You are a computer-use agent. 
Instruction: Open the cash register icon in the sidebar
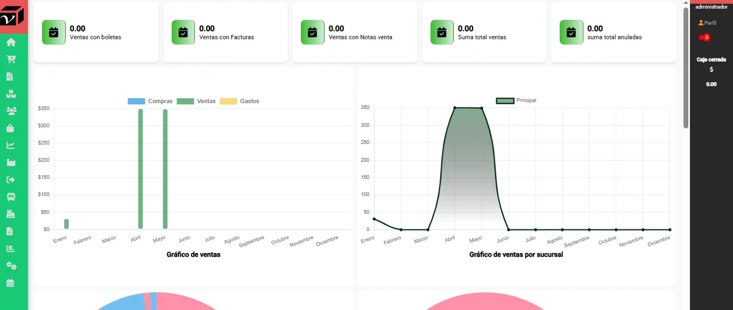10,214
